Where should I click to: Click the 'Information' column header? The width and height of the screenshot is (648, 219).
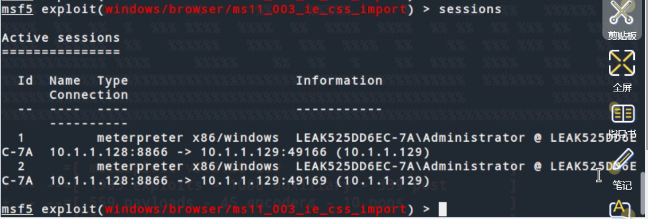[x=339, y=80]
